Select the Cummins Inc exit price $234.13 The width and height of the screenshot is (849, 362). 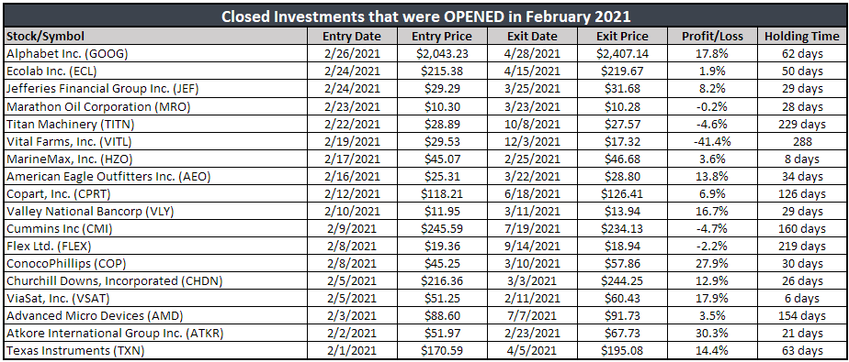coord(621,228)
